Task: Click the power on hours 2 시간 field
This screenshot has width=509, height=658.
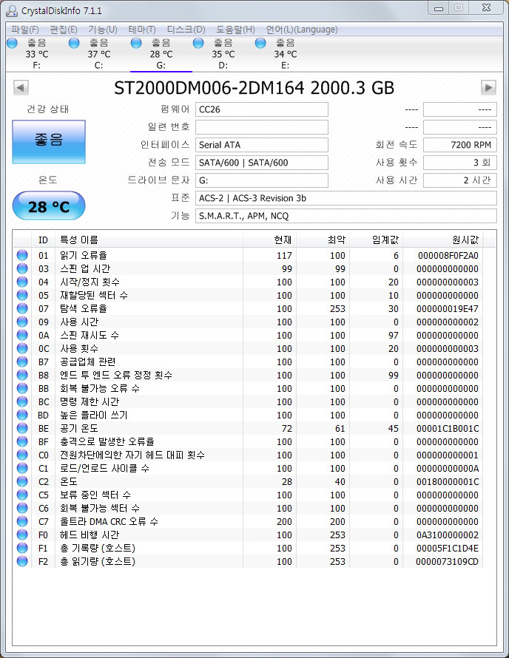Action: tap(460, 180)
